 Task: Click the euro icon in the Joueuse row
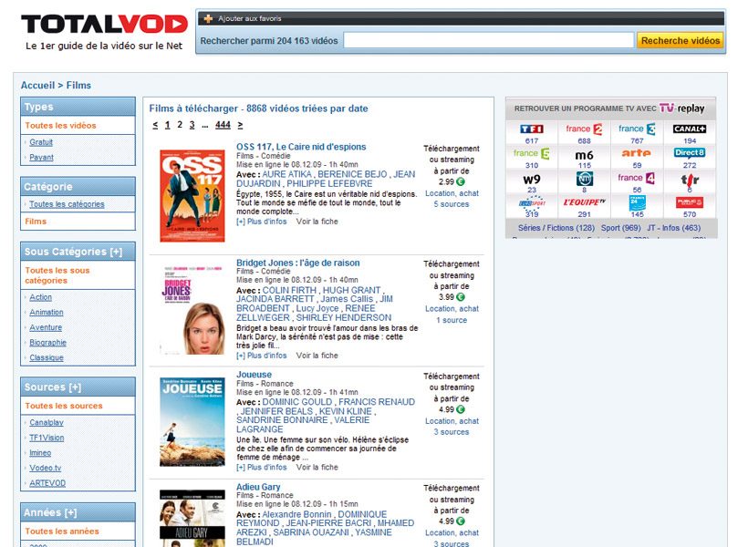point(461,409)
